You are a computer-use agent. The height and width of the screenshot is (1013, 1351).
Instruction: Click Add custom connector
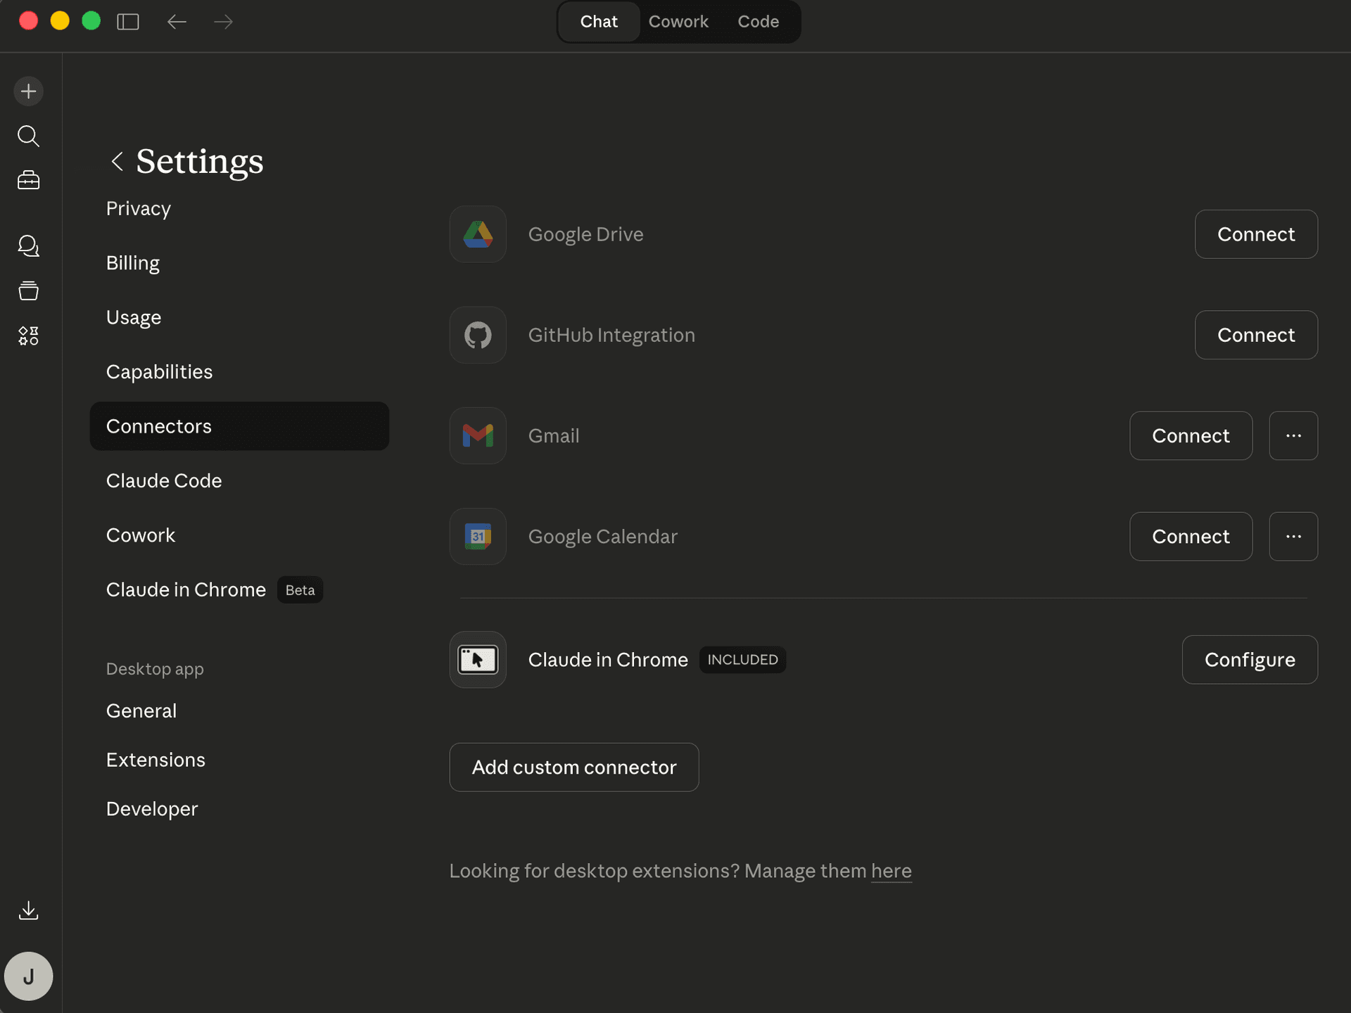(x=573, y=767)
